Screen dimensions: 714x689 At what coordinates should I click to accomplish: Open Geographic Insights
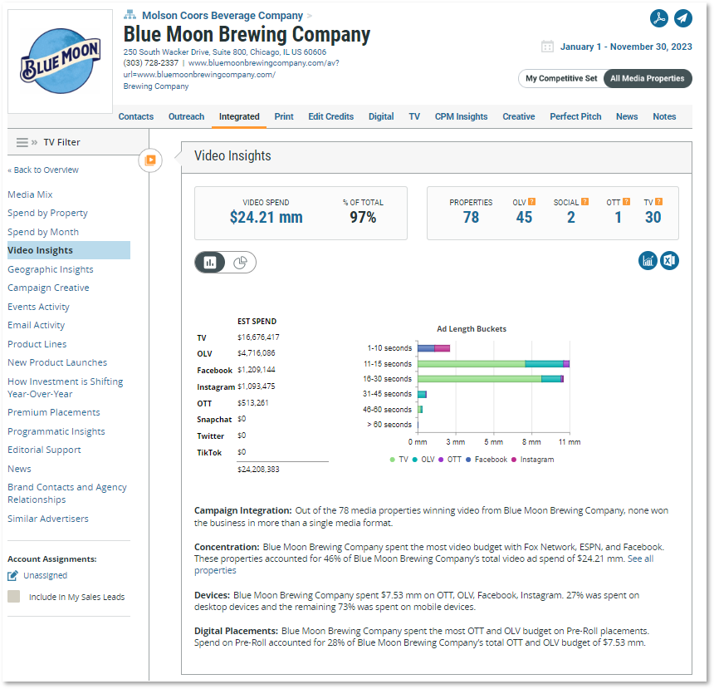[51, 269]
